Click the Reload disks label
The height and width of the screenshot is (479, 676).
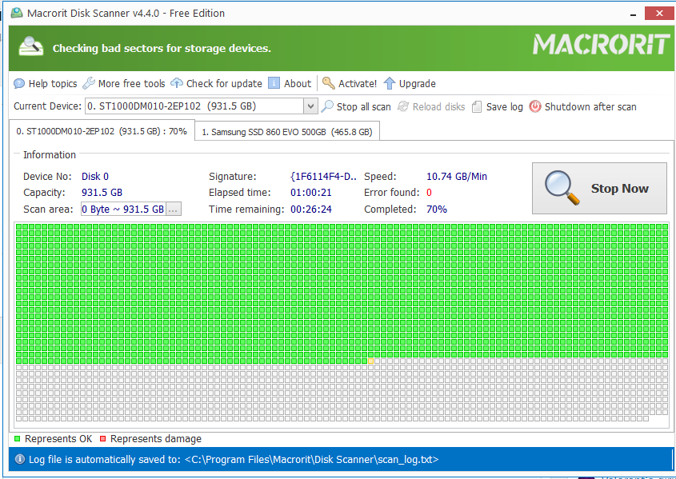coord(439,107)
